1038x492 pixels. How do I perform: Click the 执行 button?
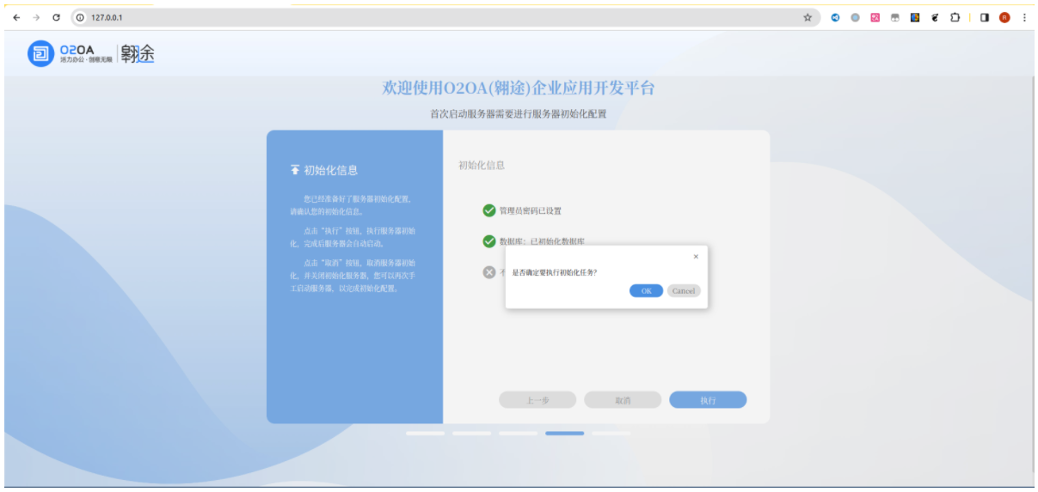(x=708, y=400)
